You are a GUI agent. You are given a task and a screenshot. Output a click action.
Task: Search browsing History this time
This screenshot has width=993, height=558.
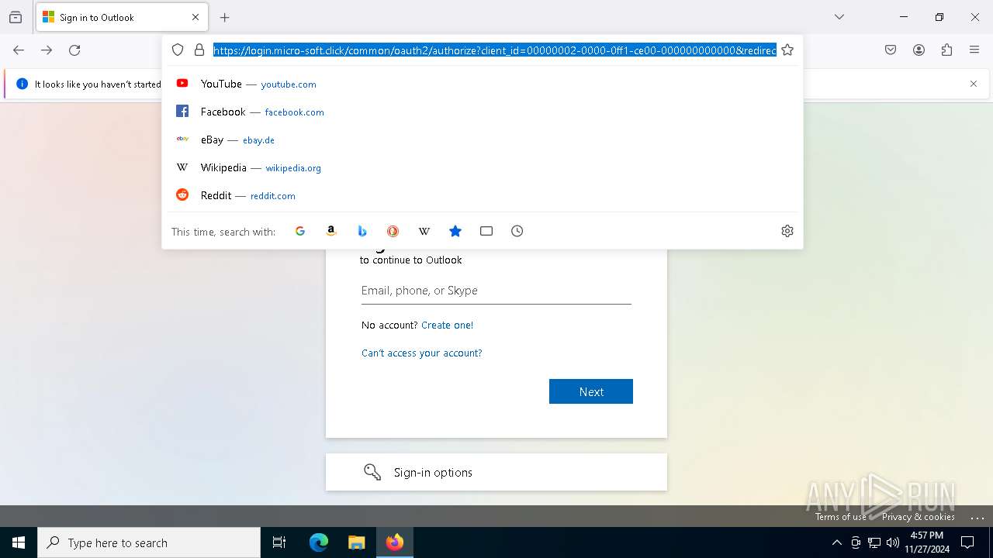(517, 231)
